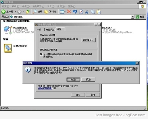Click the 否(N) No button
The width and height of the screenshot is (148, 119).
pos(88,79)
